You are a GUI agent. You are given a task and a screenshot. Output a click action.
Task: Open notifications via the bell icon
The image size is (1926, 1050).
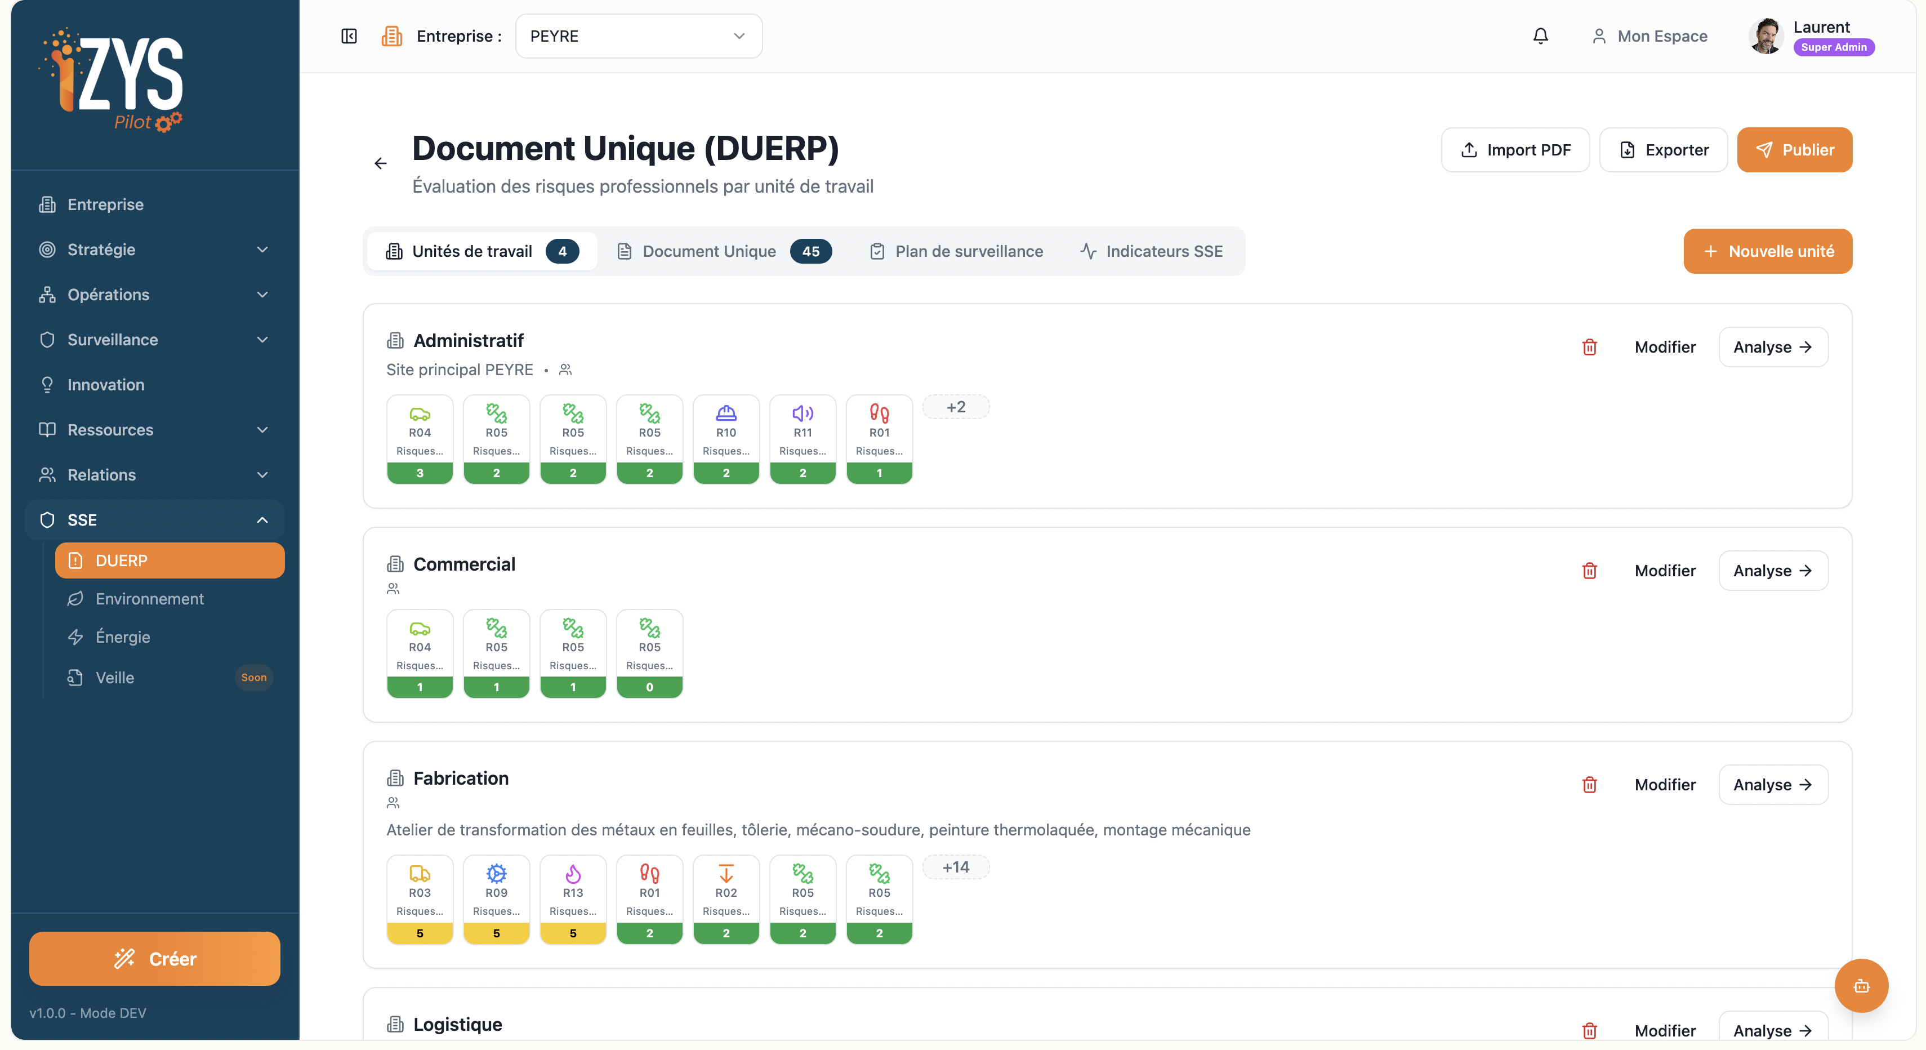[1540, 36]
